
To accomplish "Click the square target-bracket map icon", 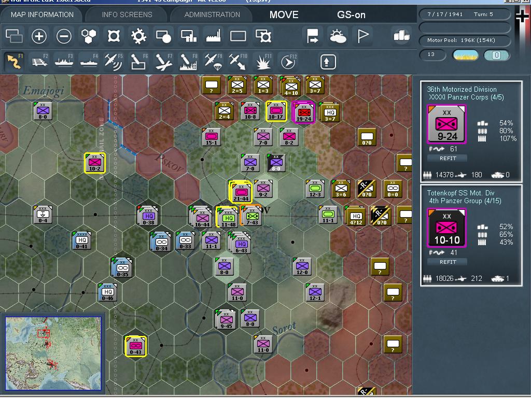I will pyautogui.click(x=114, y=36).
